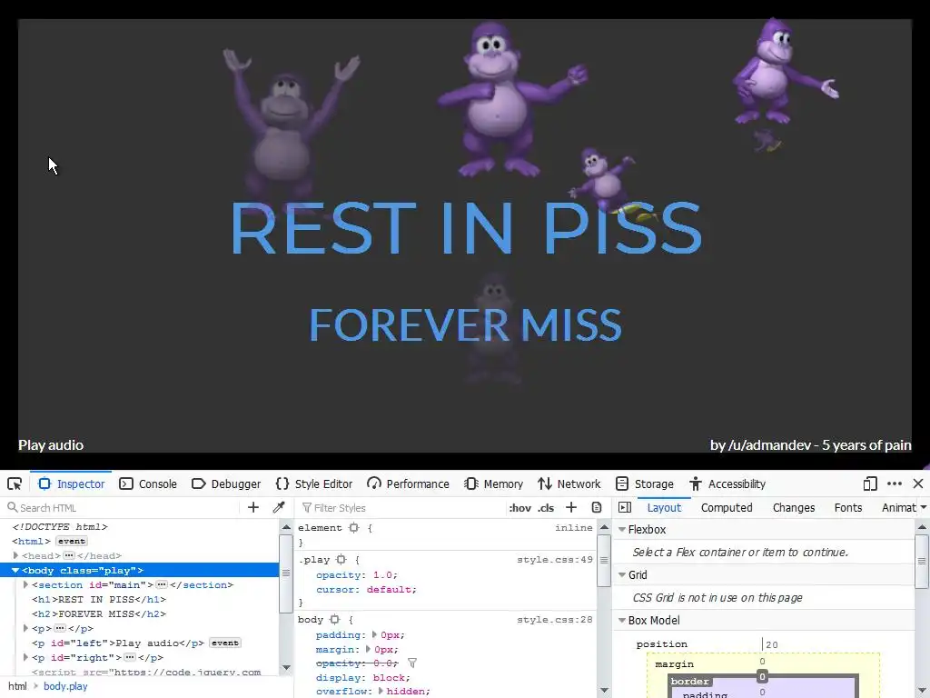This screenshot has height=698, width=930.
Task: Collapse the Grid section
Action: [x=622, y=575]
